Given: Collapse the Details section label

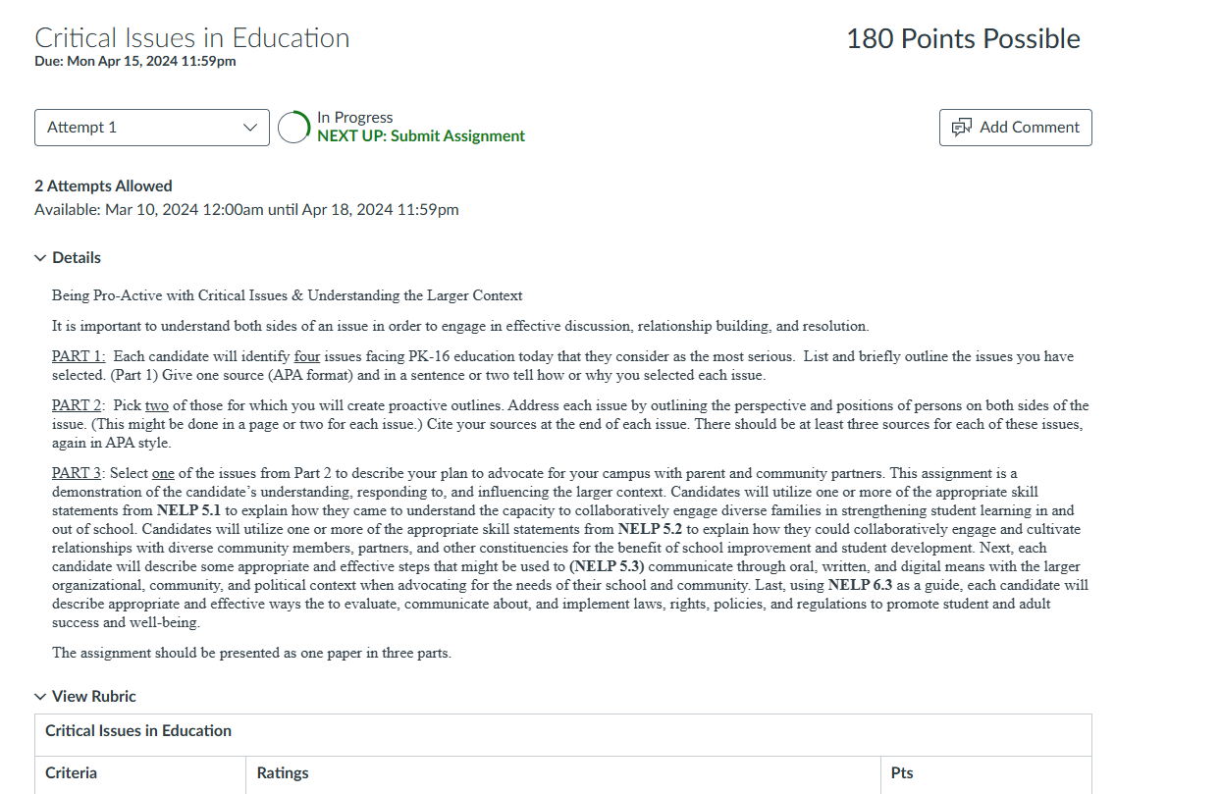Looking at the screenshot, I should point(77,258).
